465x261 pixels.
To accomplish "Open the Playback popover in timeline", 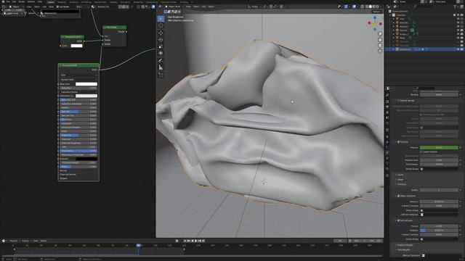I will 15,241.
